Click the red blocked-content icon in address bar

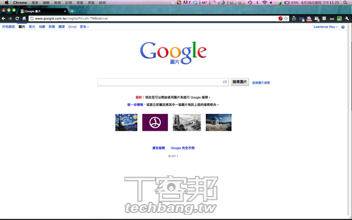pyautogui.click(x=280, y=18)
